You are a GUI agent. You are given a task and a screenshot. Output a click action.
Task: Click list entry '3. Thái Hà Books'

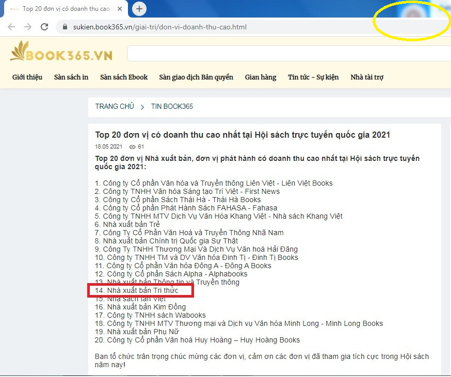click(178, 200)
